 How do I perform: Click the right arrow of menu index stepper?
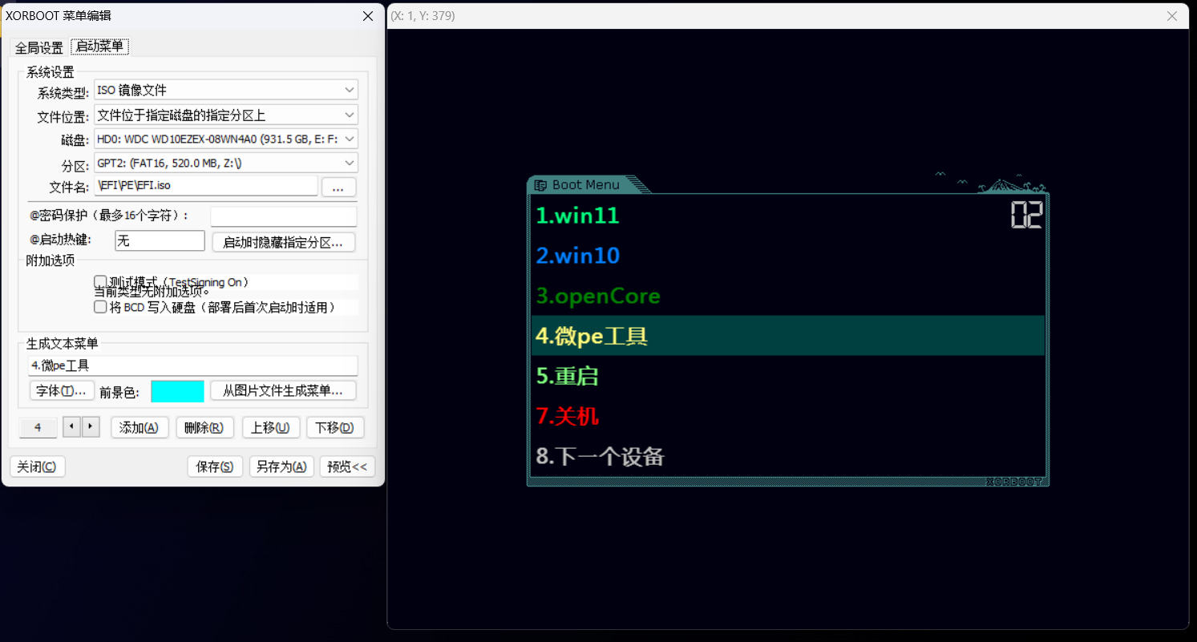click(x=91, y=426)
